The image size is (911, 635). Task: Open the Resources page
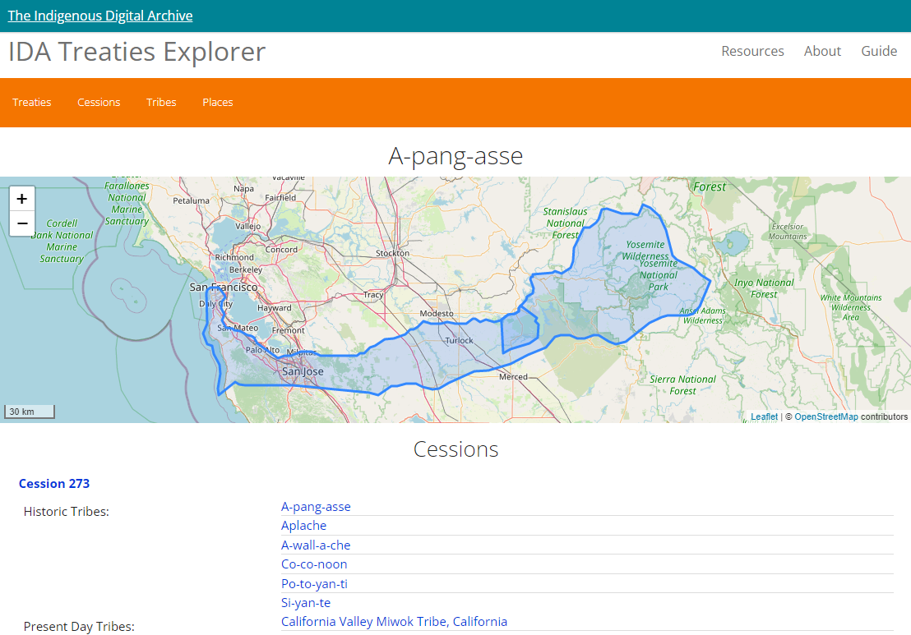pyautogui.click(x=752, y=51)
